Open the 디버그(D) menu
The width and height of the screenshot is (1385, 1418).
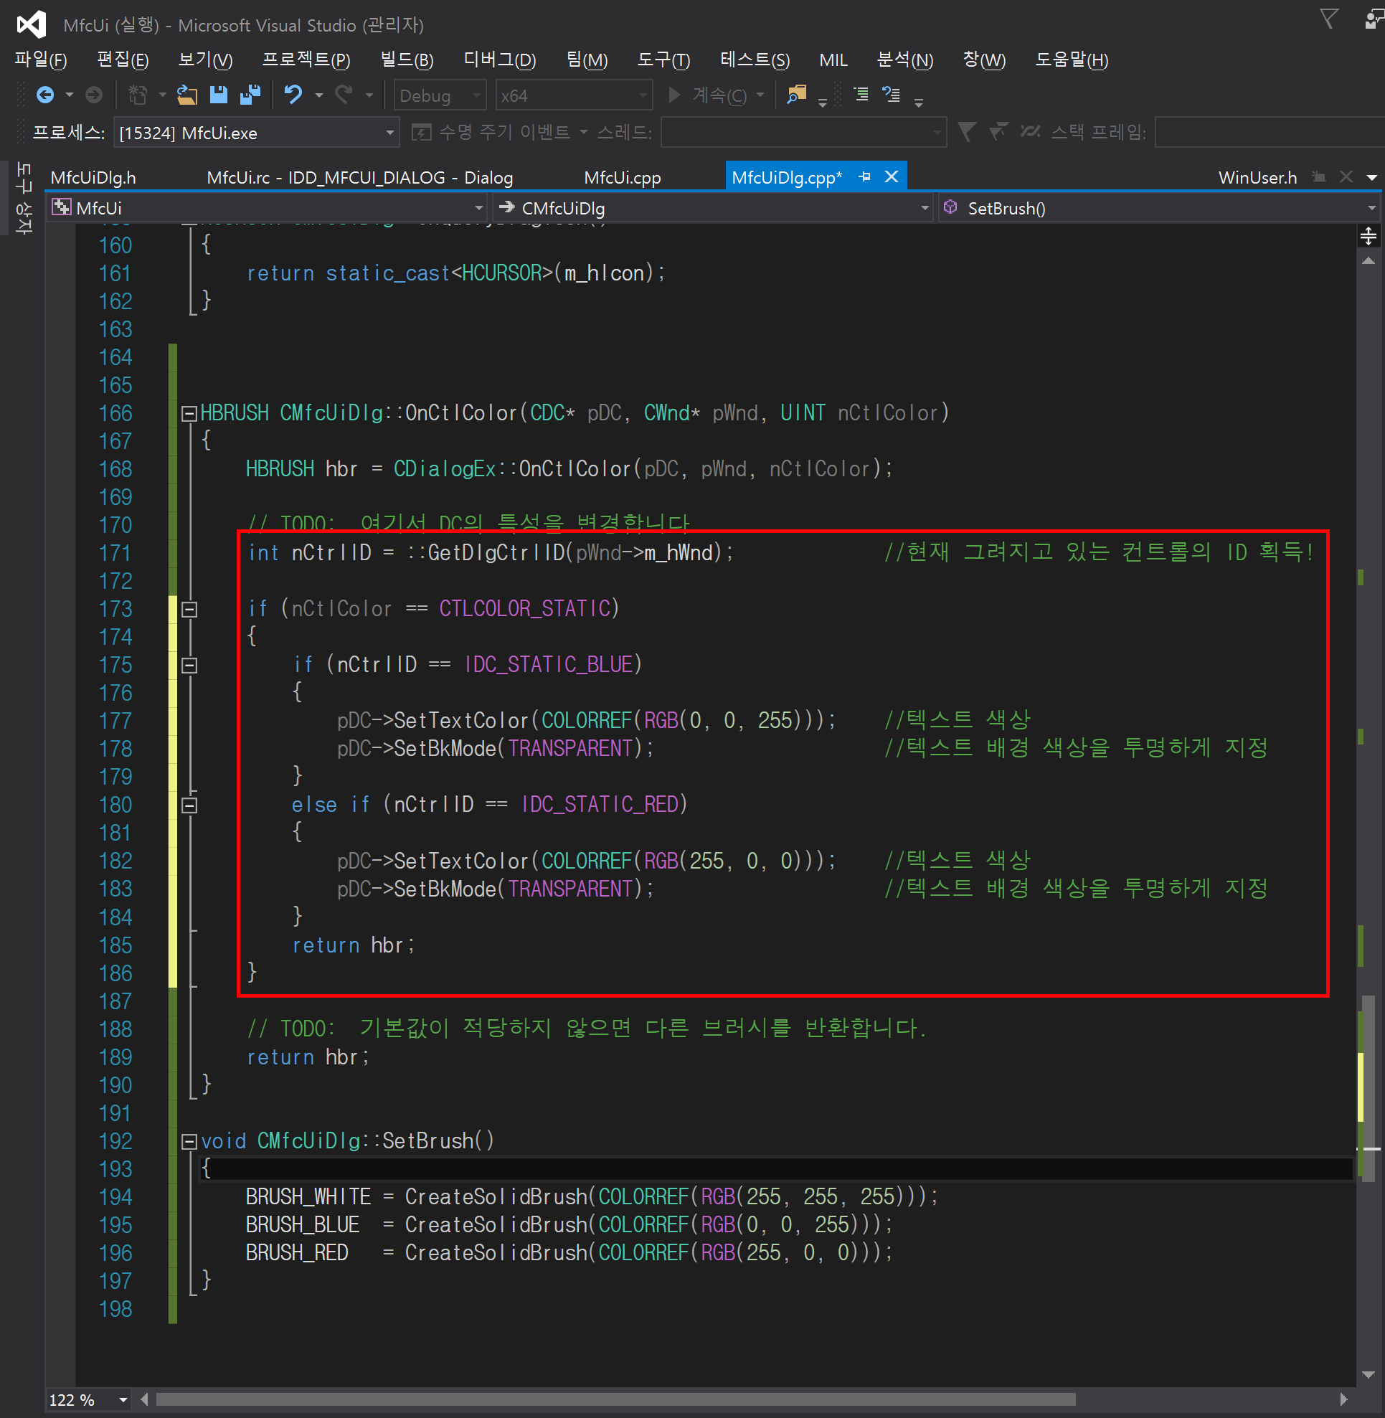coord(499,60)
